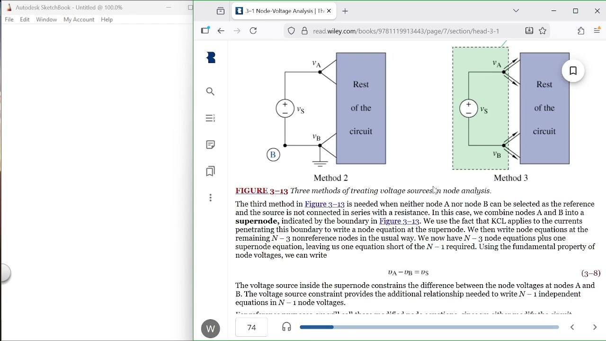606x341 pixels.
Task: Click the bold word supernode
Action: pyautogui.click(x=257, y=221)
